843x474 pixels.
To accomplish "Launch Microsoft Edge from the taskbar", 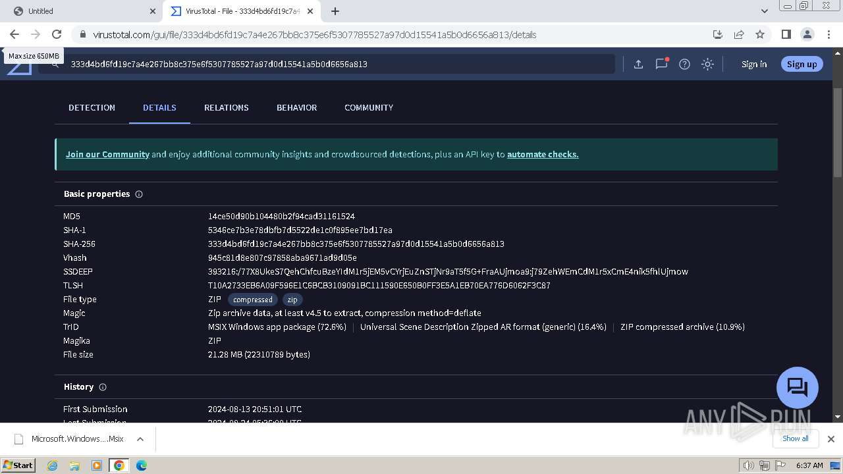I will [141, 465].
